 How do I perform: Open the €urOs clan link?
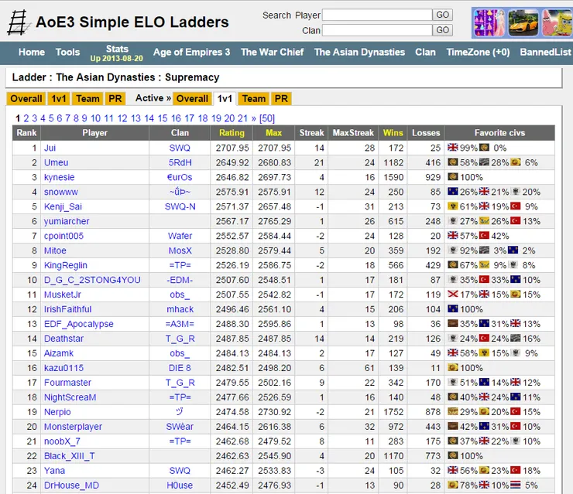point(180,177)
